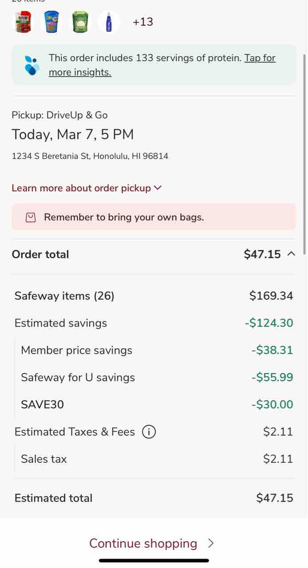The image size is (308, 568).
Task: Expand 'Learn more about order pickup'
Action: click(x=81, y=188)
